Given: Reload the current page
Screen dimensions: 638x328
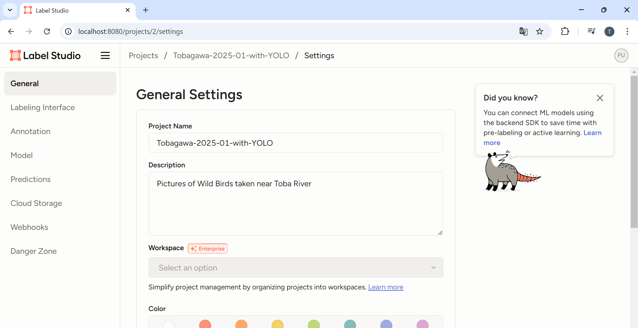Looking at the screenshot, I should point(47,31).
